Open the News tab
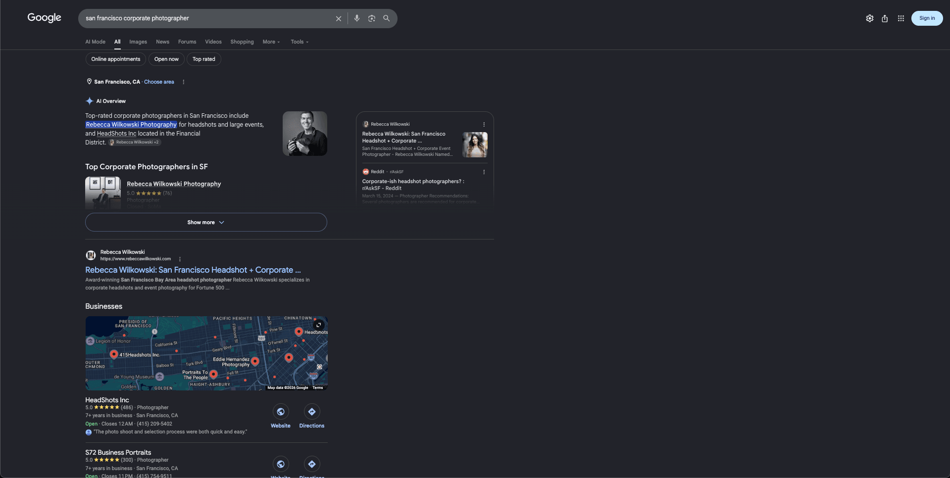Image resolution: width=950 pixels, height=478 pixels. 162,42
